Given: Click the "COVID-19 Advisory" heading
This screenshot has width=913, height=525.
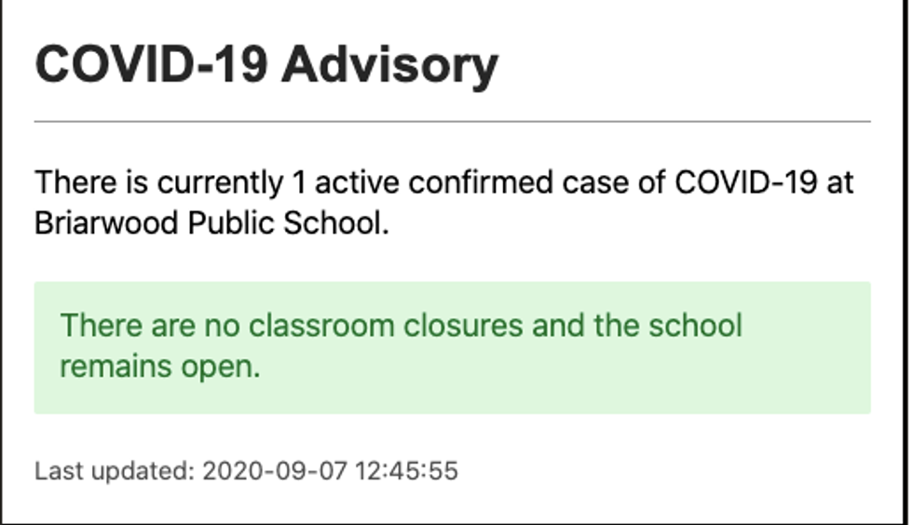Looking at the screenshot, I should [x=266, y=66].
